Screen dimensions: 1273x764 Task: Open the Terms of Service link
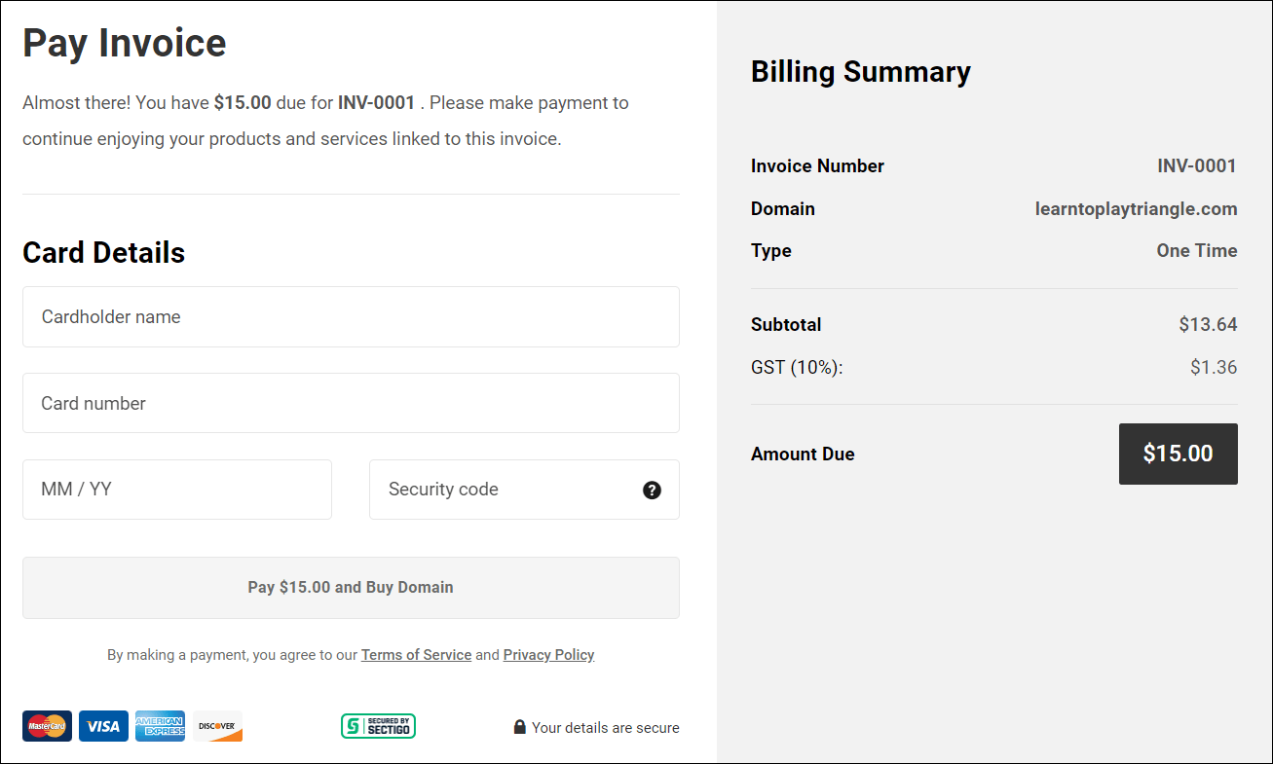[416, 655]
